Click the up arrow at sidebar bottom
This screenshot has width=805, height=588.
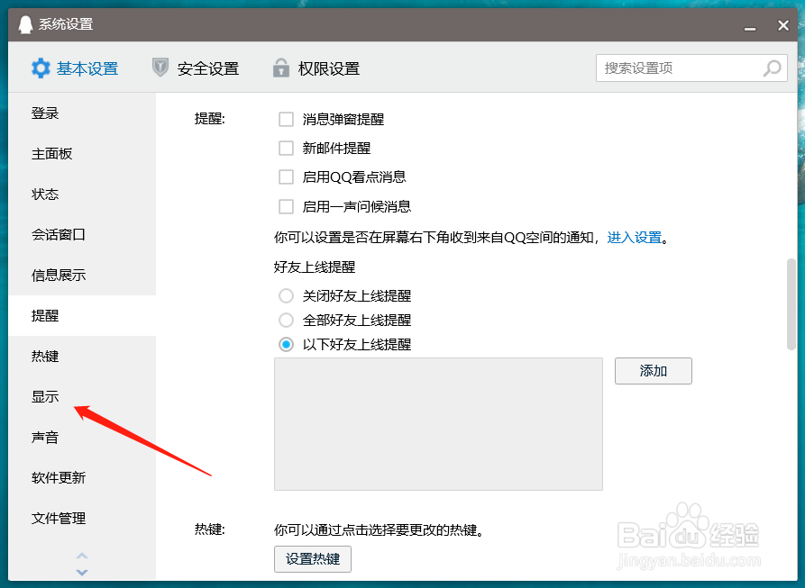(82, 556)
